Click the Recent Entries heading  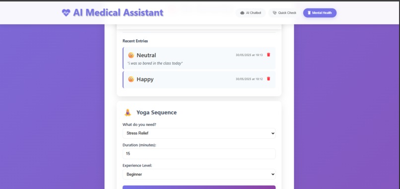click(x=135, y=41)
